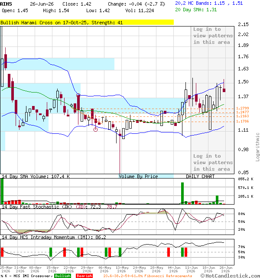This screenshot has height=278, width=260.
Task: Click the first green volume bar on 25-Mar
Action: point(2,192)
